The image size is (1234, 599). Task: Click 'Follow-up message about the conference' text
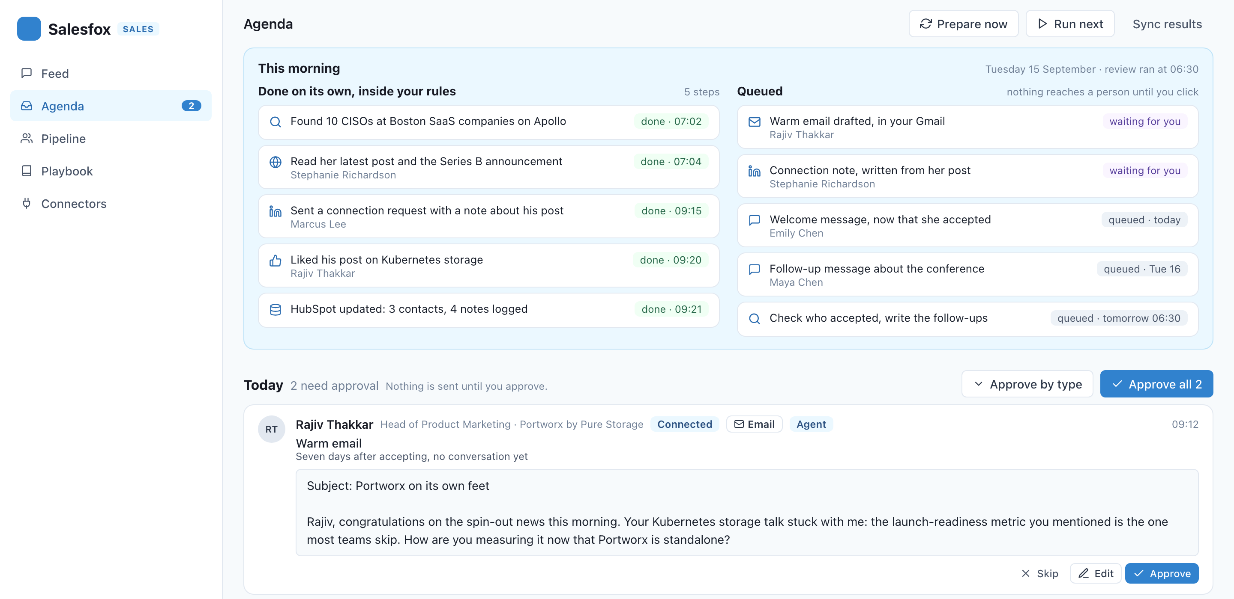point(877,270)
